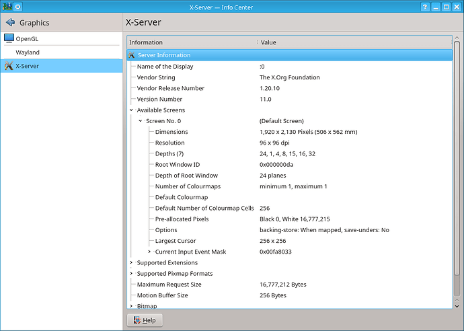Screen dimensions: 464x331
Task: Click the OpenGL monitor icon
Action: (x=9, y=38)
